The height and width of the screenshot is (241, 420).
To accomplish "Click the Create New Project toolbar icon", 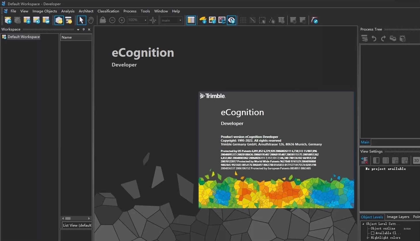I will coord(8,20).
